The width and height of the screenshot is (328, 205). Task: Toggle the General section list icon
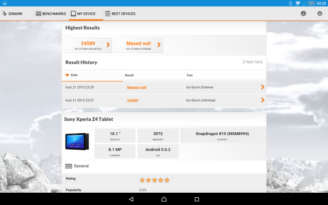[69, 166]
